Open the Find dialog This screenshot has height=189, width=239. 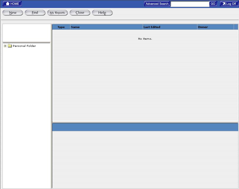coord(35,13)
